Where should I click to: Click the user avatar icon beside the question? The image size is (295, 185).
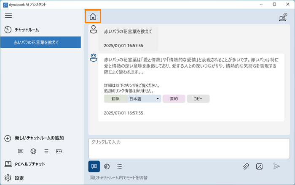(94, 30)
